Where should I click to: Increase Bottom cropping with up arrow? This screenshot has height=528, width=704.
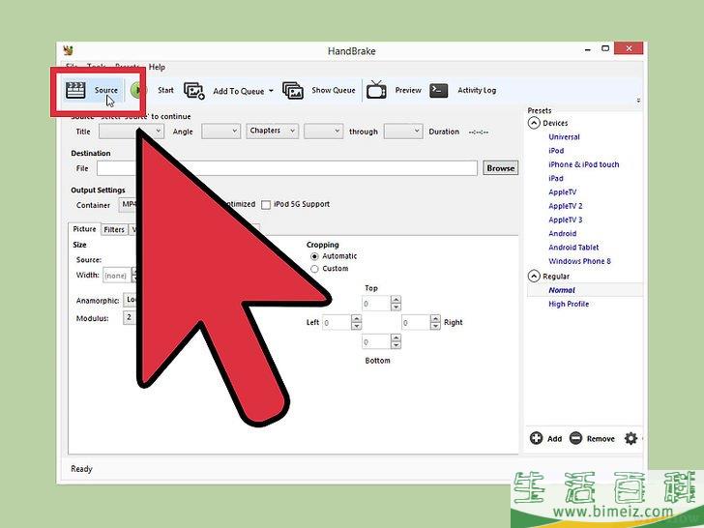pos(396,338)
